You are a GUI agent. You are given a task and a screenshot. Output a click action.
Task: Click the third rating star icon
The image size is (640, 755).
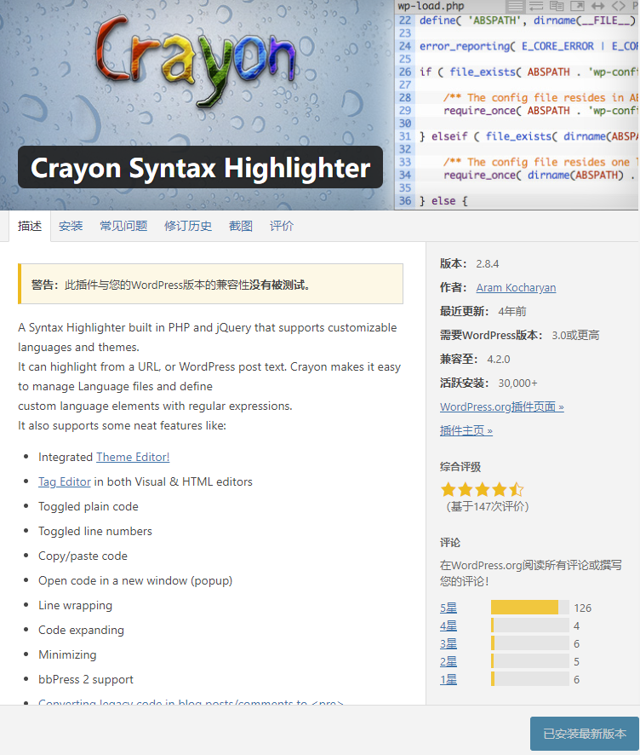(x=483, y=489)
